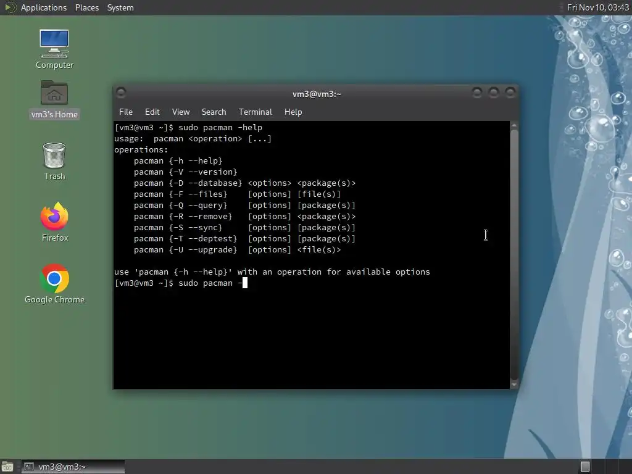Screen dimensions: 632x474
Task: Click the Applications menu logo icon
Action: pyautogui.click(x=10, y=7)
